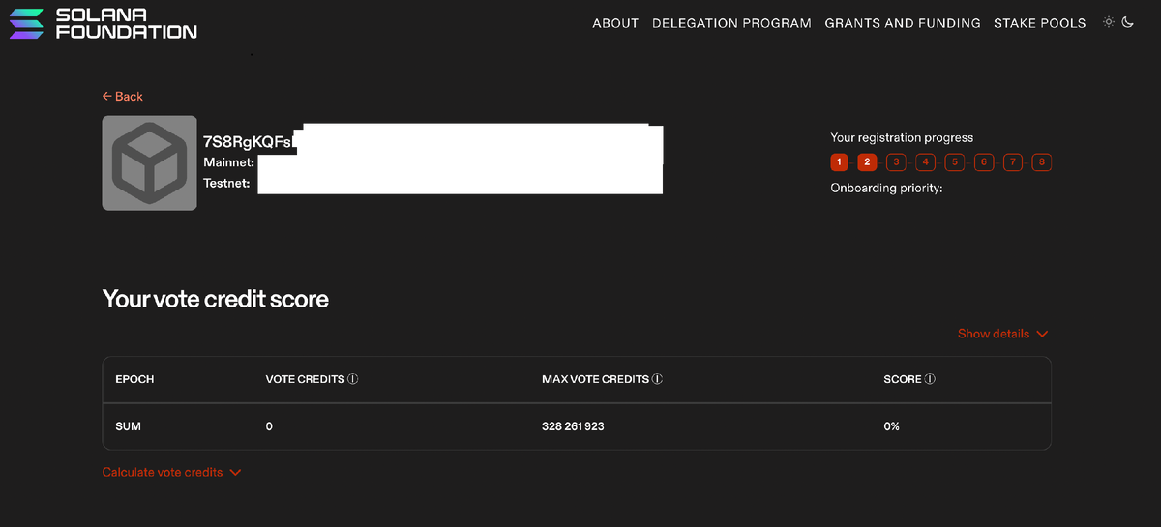Click the validator key 7S8RgKQFs text
This screenshot has width=1161, height=527.
point(249,142)
